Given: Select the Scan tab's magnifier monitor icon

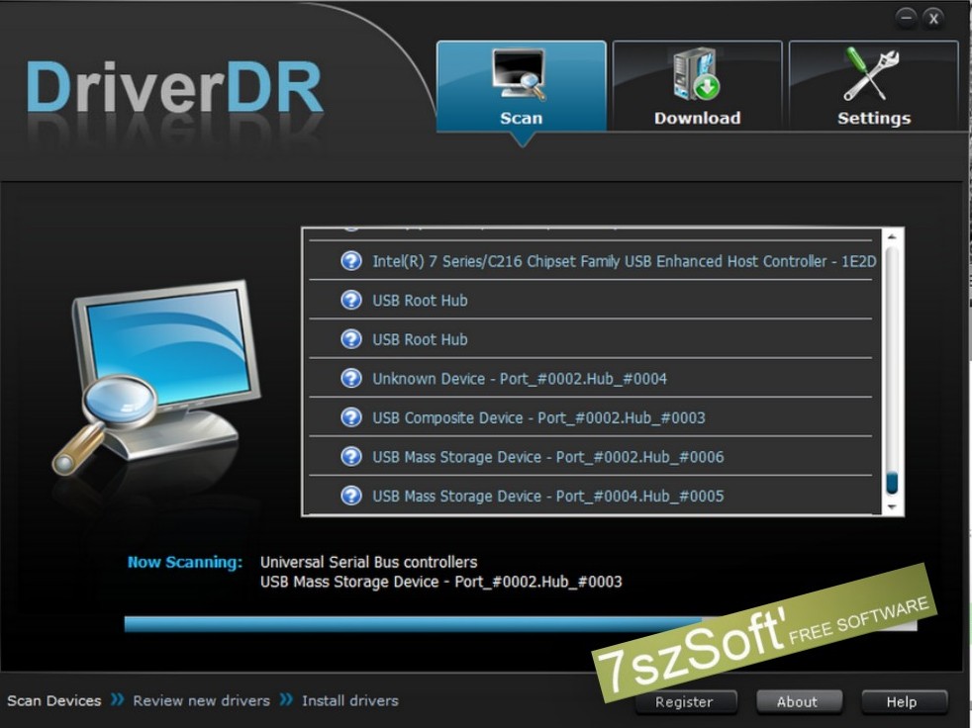Looking at the screenshot, I should pos(520,74).
